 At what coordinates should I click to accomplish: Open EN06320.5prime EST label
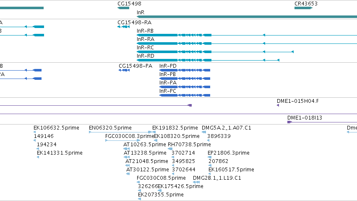point(110,128)
